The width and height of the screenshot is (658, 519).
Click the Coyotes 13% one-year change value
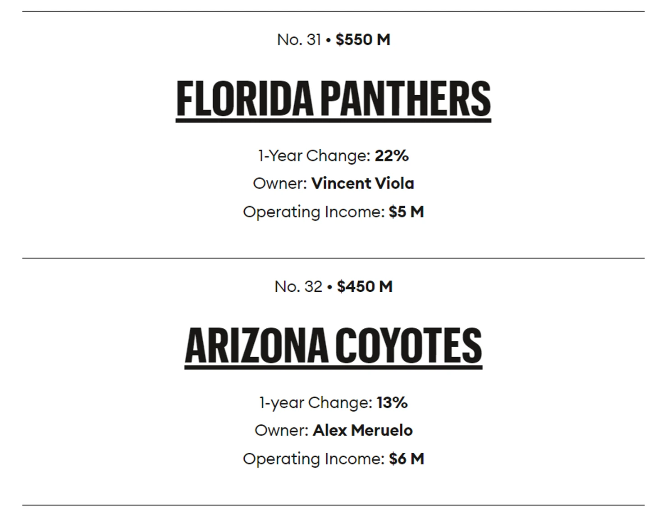392,403
